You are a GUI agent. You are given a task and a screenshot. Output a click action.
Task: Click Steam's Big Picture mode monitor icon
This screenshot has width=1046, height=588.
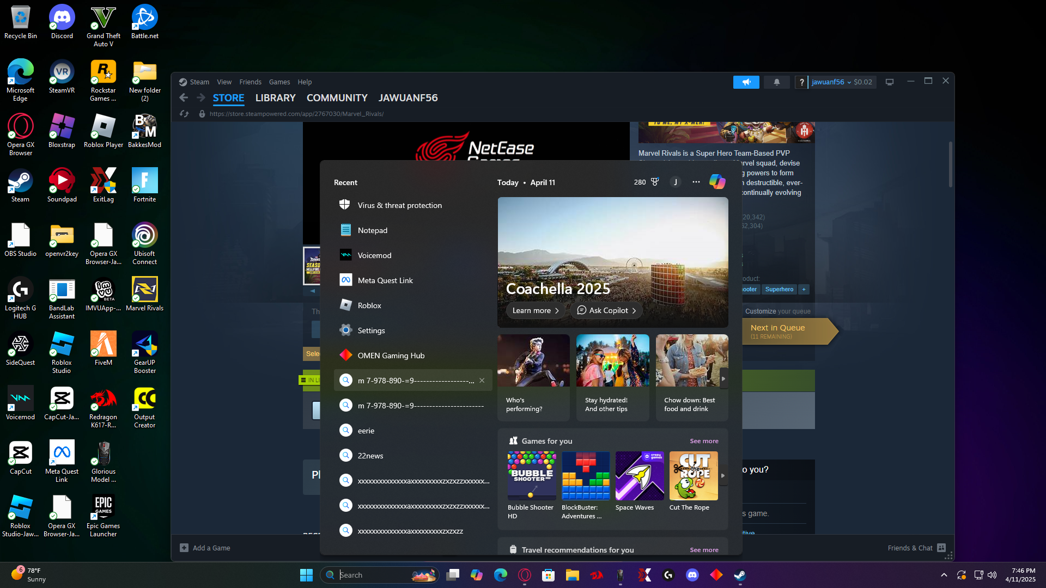point(890,82)
